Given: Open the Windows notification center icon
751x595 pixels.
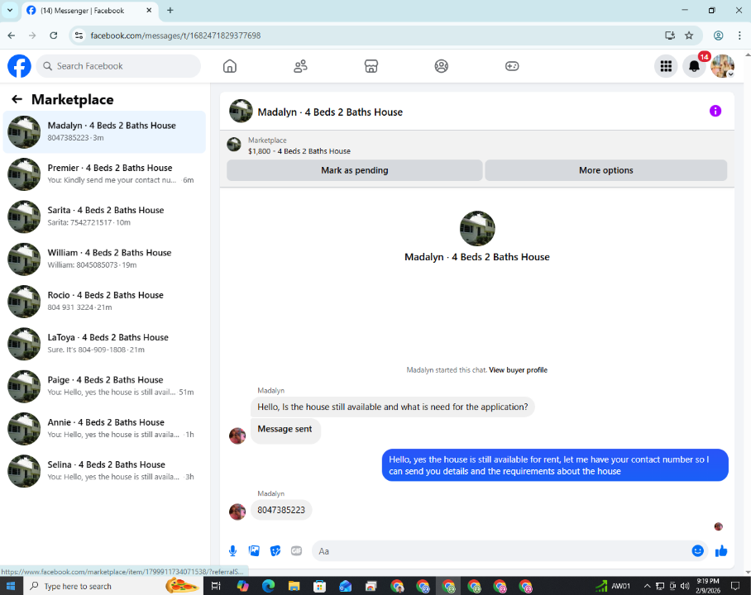Looking at the screenshot, I should coord(735,586).
